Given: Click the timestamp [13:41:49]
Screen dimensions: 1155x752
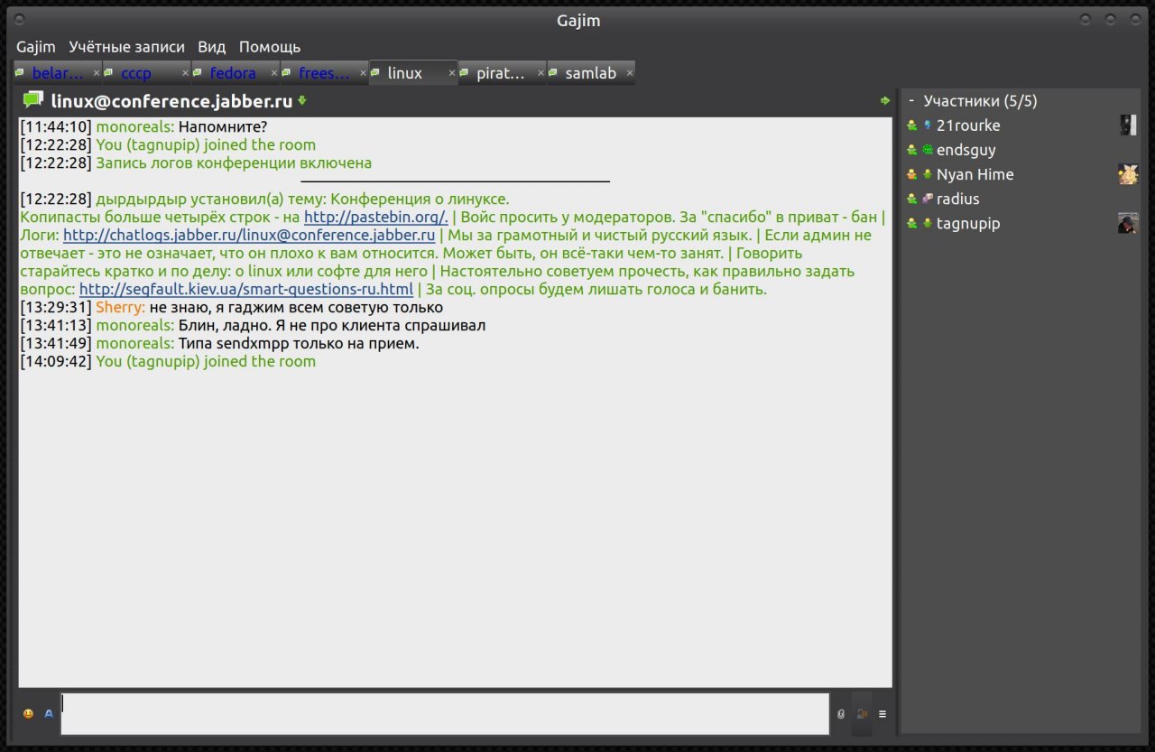Looking at the screenshot, I should pos(56,344).
